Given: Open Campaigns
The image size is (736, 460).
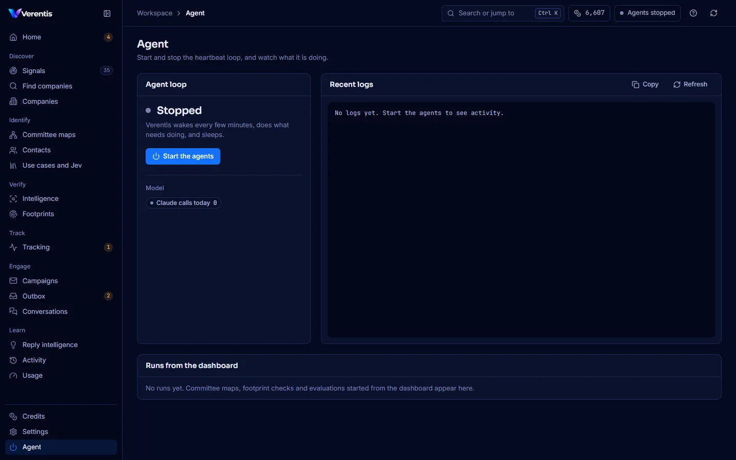Looking at the screenshot, I should click(x=61, y=281).
